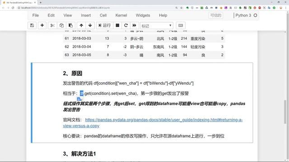
Task: Paste cells below icon
Action: (70, 25)
